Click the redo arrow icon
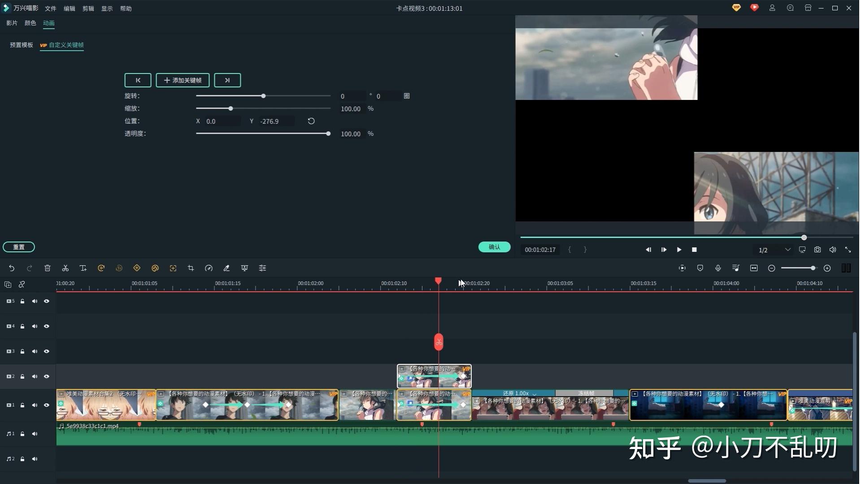The image size is (861, 484). click(x=30, y=268)
